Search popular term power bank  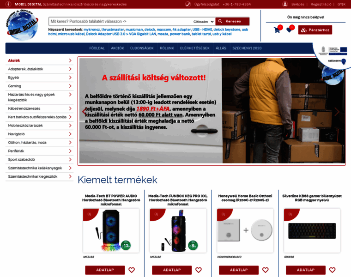[x=180, y=34]
